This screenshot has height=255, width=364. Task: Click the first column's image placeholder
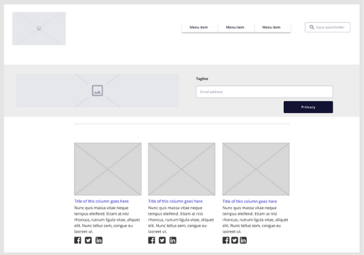108,169
